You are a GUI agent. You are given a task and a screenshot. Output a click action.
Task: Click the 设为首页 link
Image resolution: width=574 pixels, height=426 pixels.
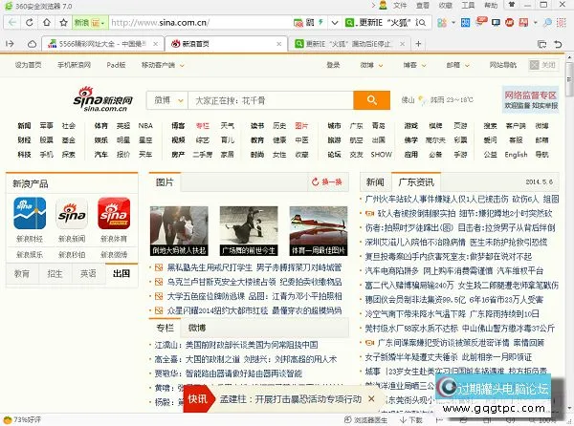[28, 65]
